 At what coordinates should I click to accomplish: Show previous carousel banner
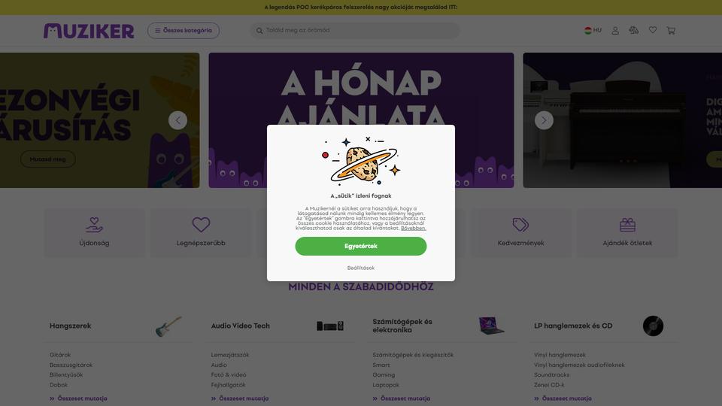click(x=177, y=120)
